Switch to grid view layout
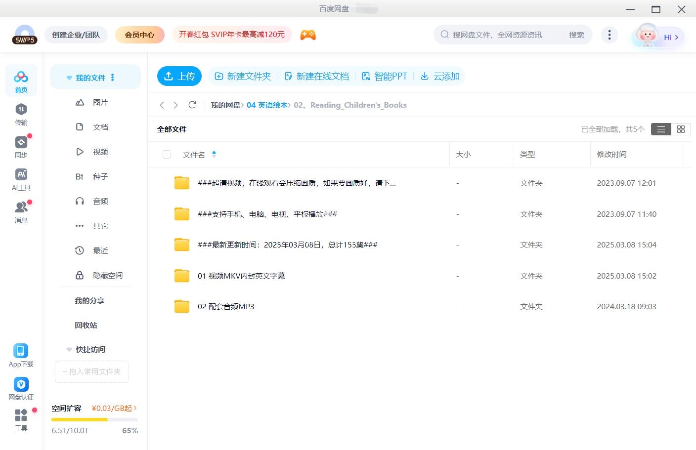696x450 pixels. pos(681,129)
